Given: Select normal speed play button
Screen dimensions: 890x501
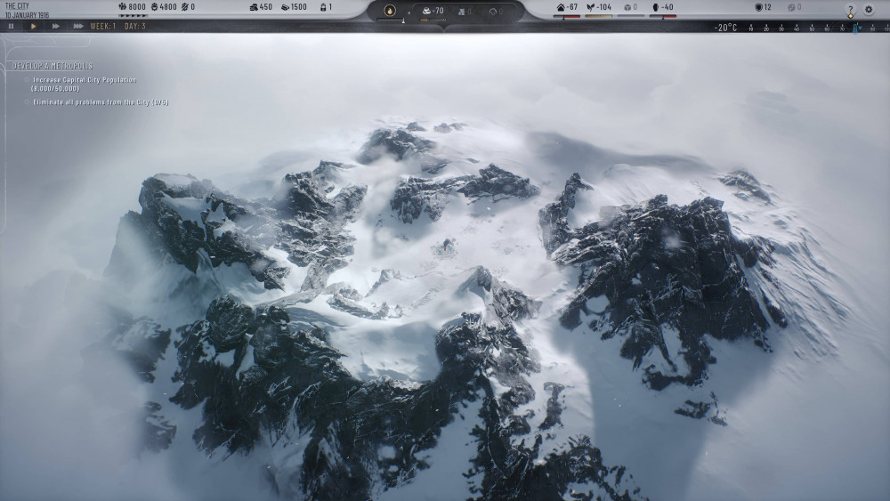Looking at the screenshot, I should coord(34,26).
